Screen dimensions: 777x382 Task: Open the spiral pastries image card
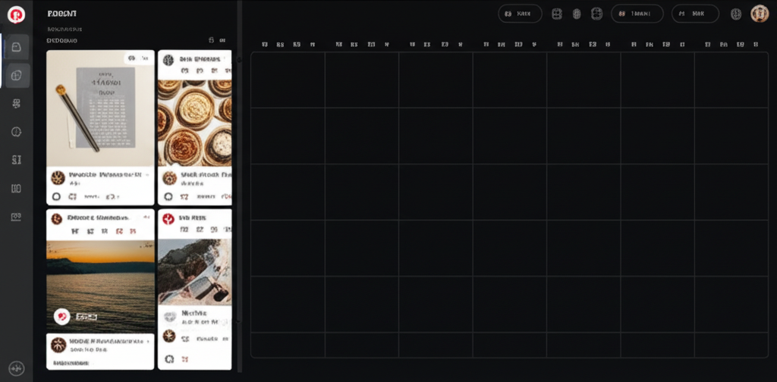pos(194,123)
